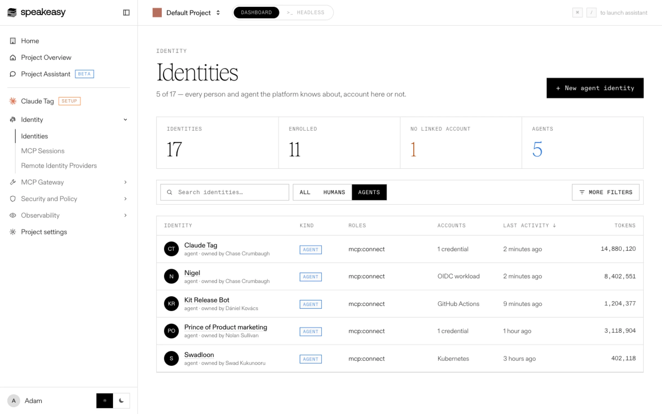The height and width of the screenshot is (414, 662).
Task: Open Remote Identity Providers page
Action: coord(59,166)
